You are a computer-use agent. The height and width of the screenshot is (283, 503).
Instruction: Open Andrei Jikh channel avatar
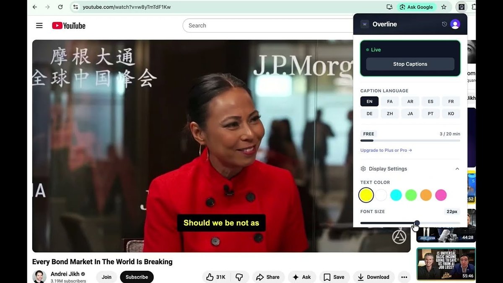[x=39, y=277]
